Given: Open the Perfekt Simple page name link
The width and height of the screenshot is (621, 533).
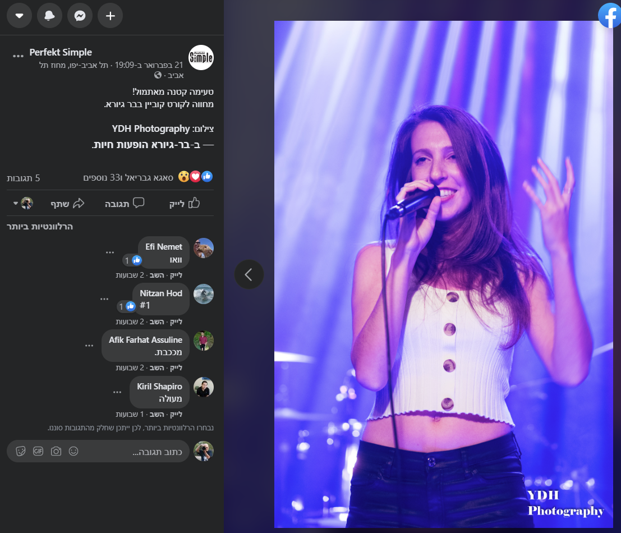Looking at the screenshot, I should pyautogui.click(x=61, y=52).
